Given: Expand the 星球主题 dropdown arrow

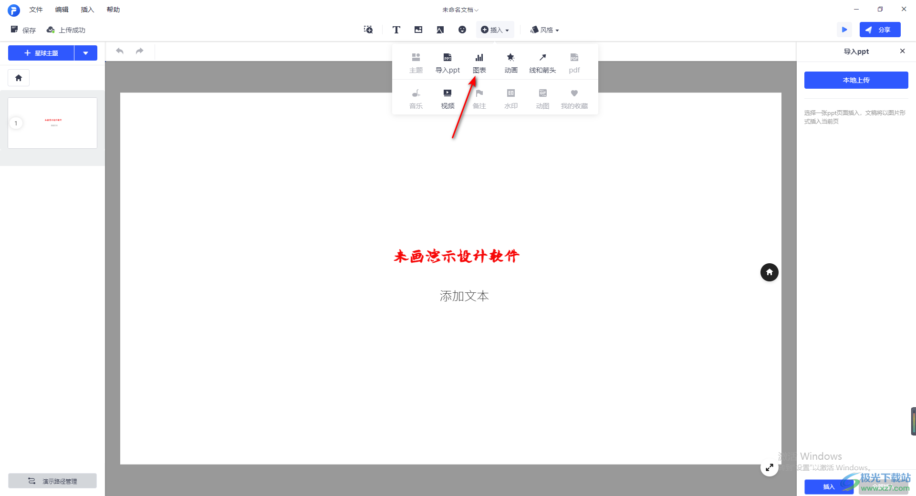Looking at the screenshot, I should pyautogui.click(x=86, y=53).
